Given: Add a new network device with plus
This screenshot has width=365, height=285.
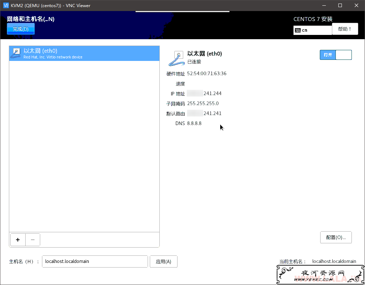Looking at the screenshot, I should click(x=18, y=240).
